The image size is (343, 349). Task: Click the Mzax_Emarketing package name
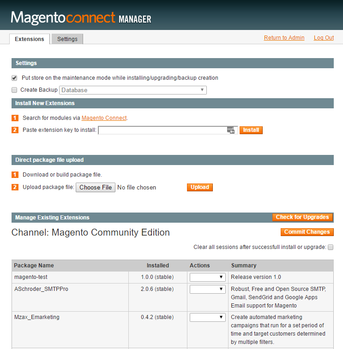point(37,317)
